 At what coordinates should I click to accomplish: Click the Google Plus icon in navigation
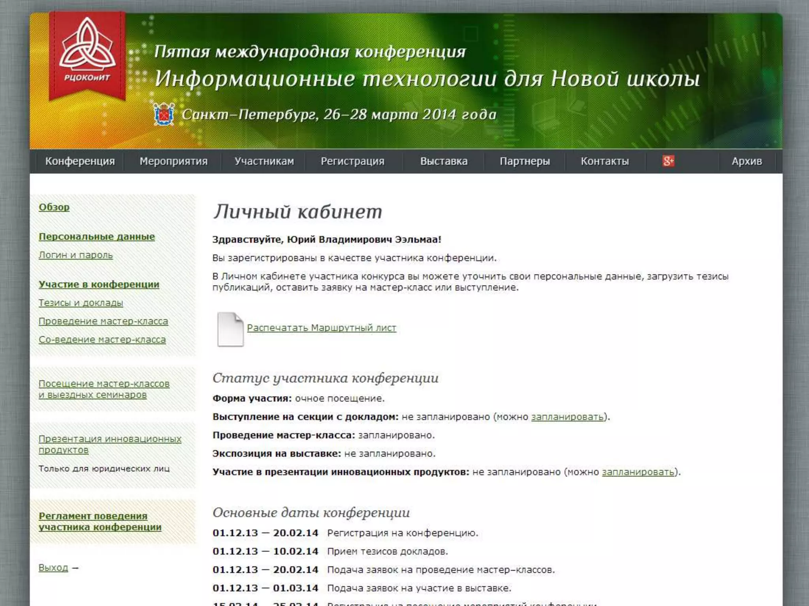tap(668, 161)
